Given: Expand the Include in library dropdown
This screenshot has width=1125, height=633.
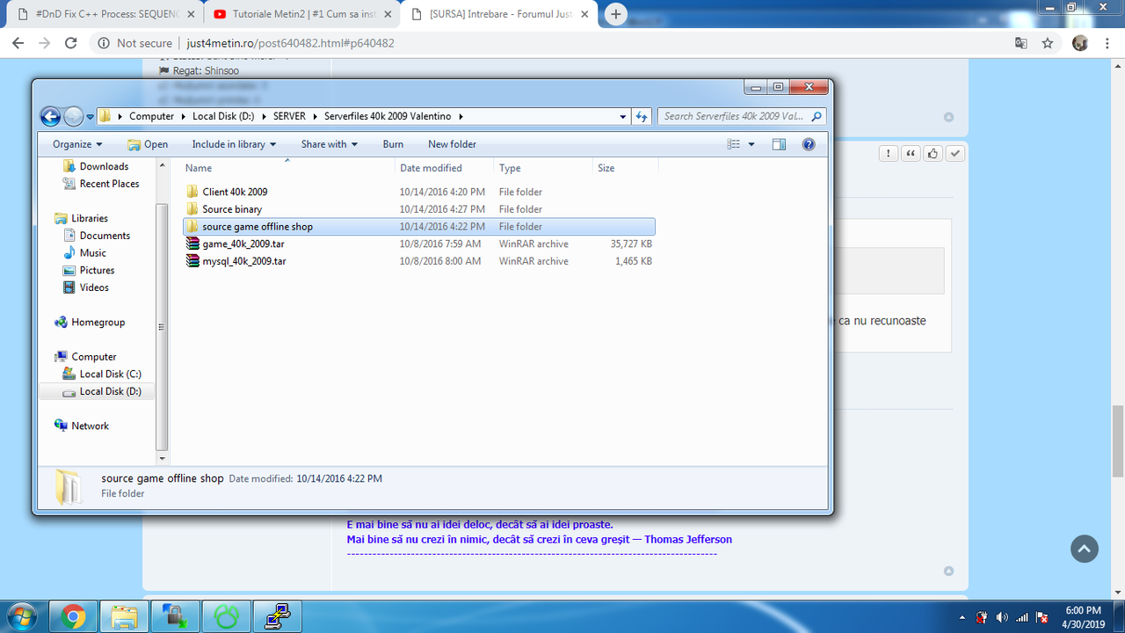Looking at the screenshot, I should [234, 144].
